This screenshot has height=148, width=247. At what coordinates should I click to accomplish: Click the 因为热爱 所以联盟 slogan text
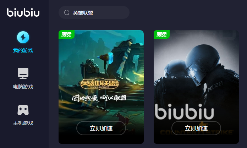[x=99, y=98]
